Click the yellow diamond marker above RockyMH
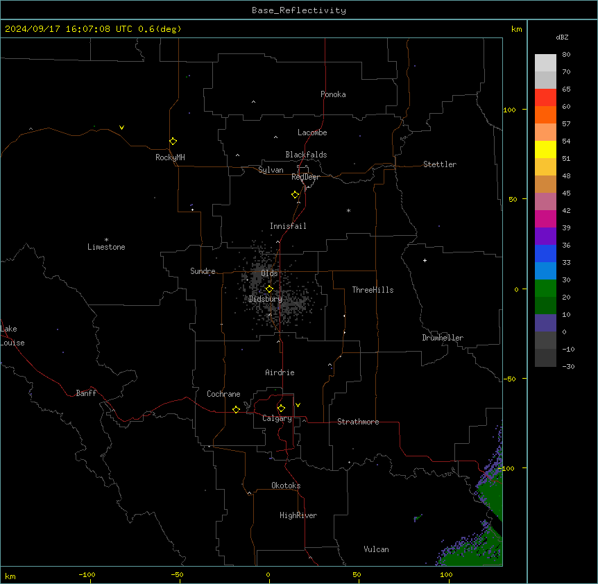The width and height of the screenshot is (598, 584). (x=173, y=141)
